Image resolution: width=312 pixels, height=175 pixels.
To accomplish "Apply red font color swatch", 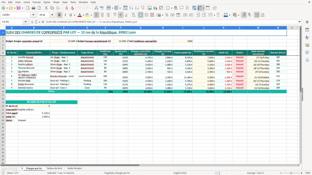I will [x=80, y=15].
